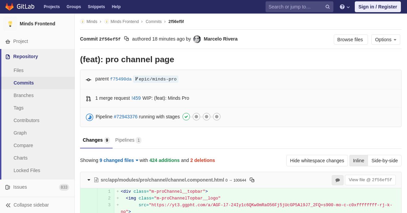Copy the commit SHA with the clipboard icon
The image size is (407, 213).
[x=127, y=39]
